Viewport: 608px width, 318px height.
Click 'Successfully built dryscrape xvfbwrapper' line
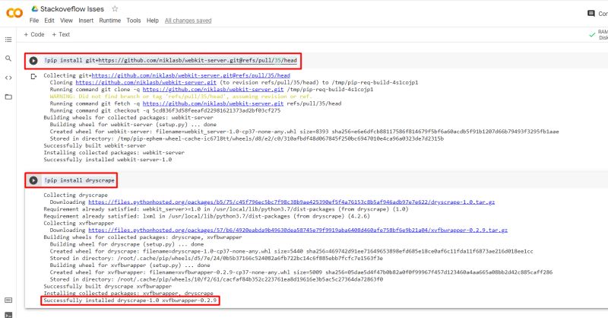tap(107, 286)
